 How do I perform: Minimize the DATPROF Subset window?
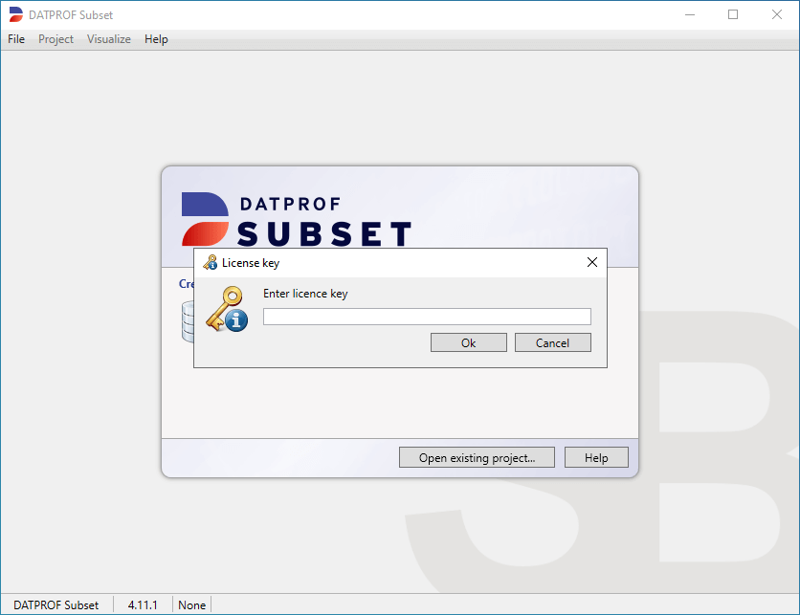click(x=689, y=14)
